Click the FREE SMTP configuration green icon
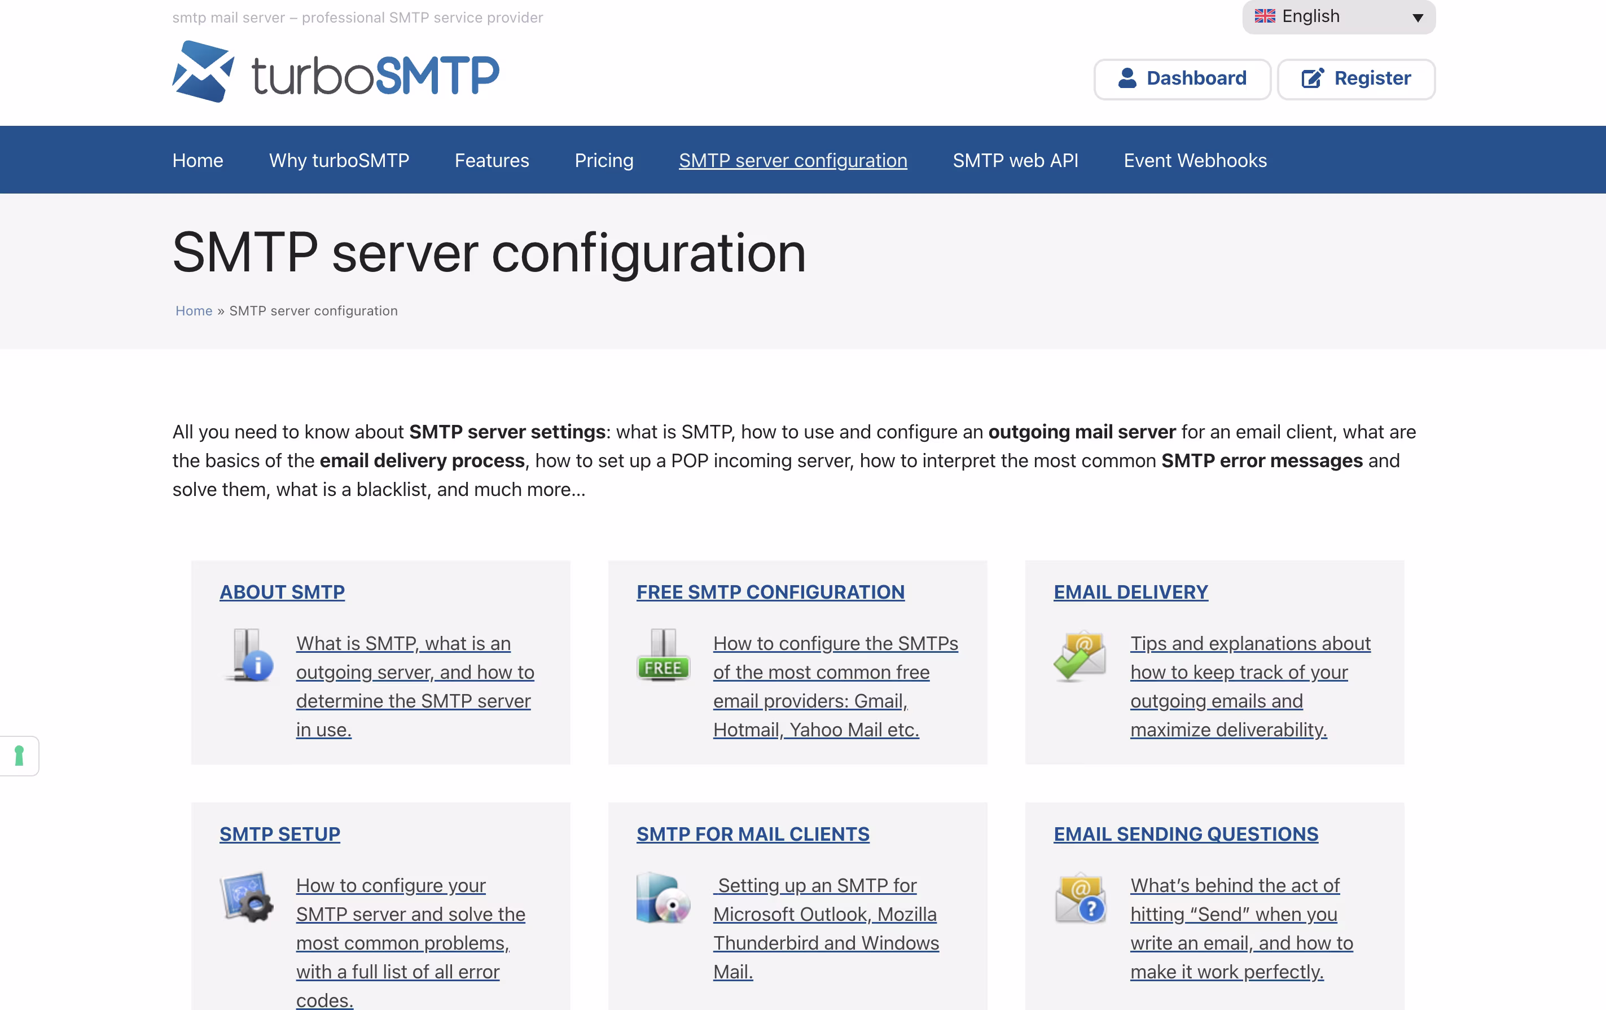This screenshot has width=1606, height=1010. coord(663,657)
